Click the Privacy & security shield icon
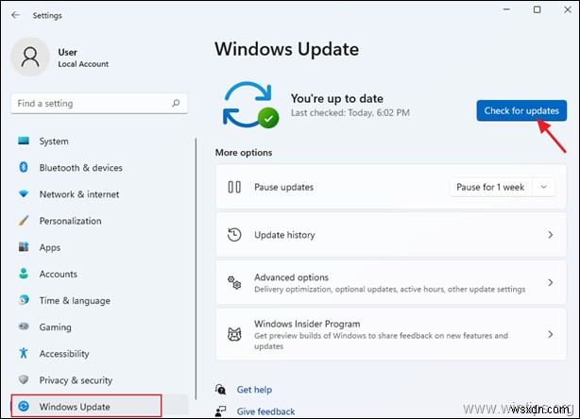580x419 pixels. tap(24, 380)
